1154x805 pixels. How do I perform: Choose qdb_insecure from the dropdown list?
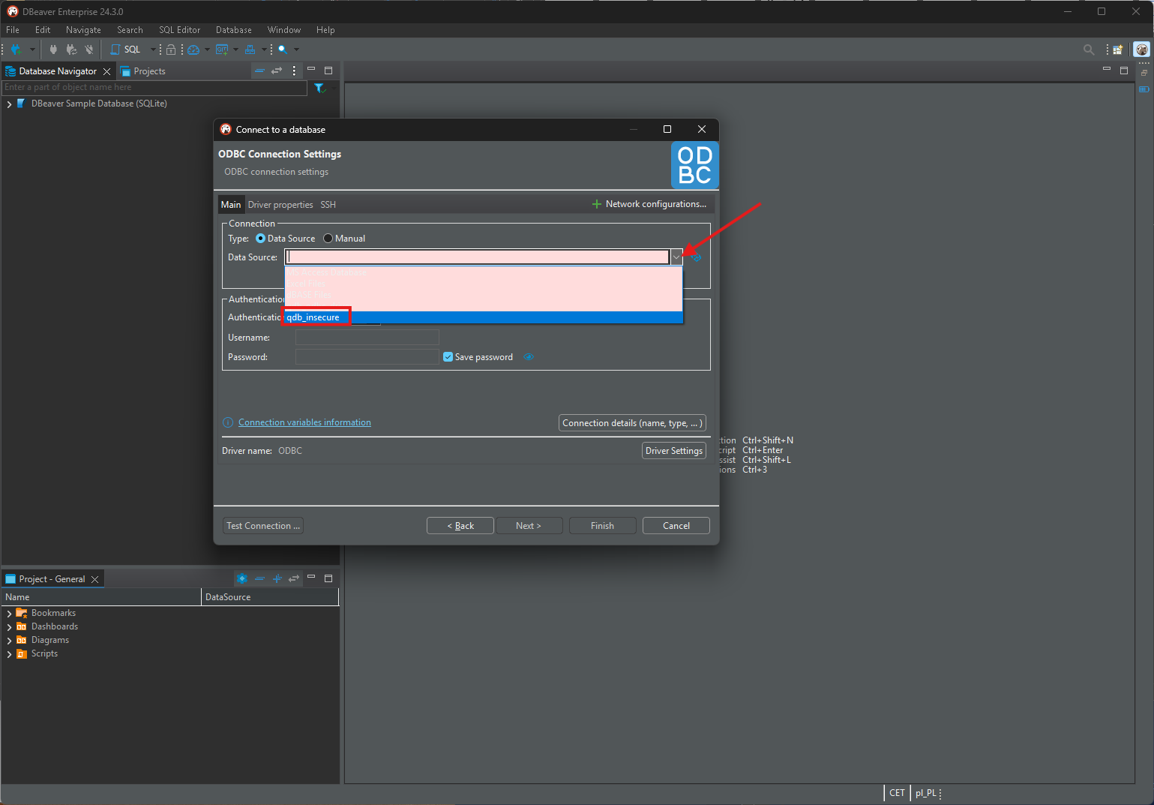tap(484, 317)
